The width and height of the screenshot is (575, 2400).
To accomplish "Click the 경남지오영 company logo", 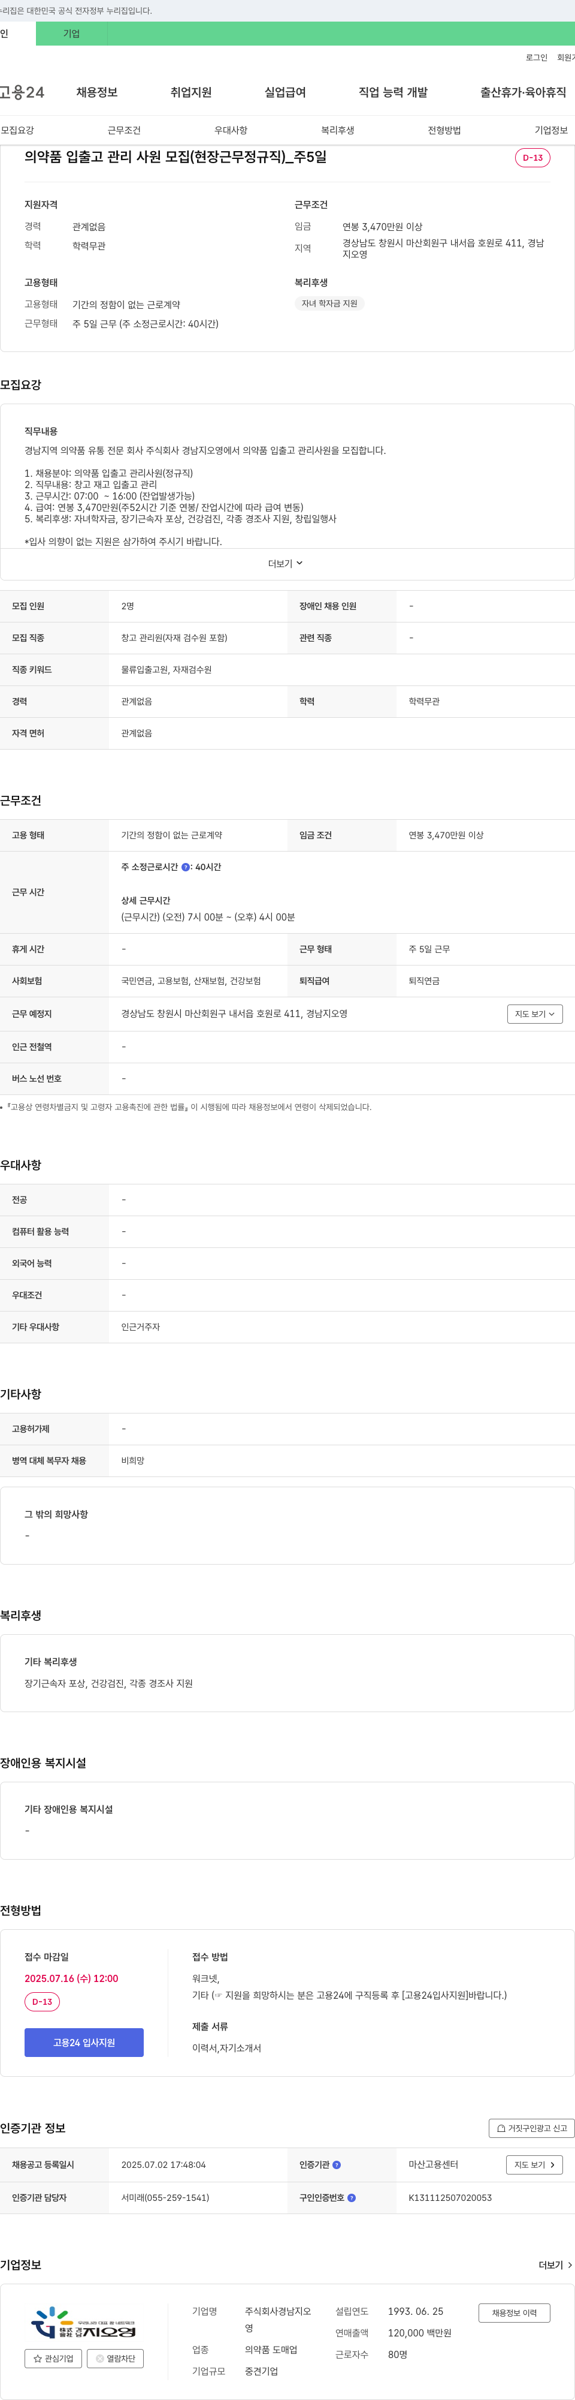I will tap(84, 2323).
